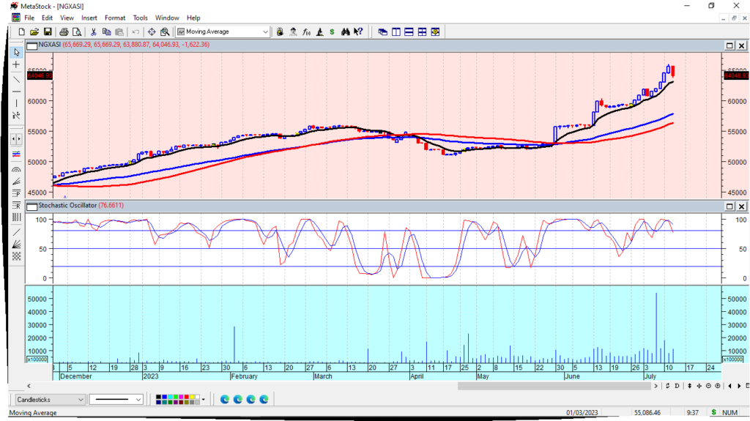The width and height of the screenshot is (750, 421).
Task: Maximize the Stochastic Oscillator pane
Action: pos(729,206)
